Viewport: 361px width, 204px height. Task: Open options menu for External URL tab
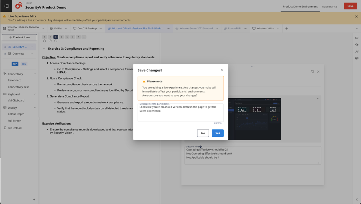pyautogui.click(x=246, y=28)
